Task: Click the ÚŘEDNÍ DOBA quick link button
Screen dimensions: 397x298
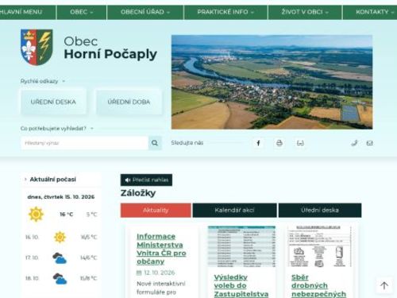Action: click(x=129, y=102)
